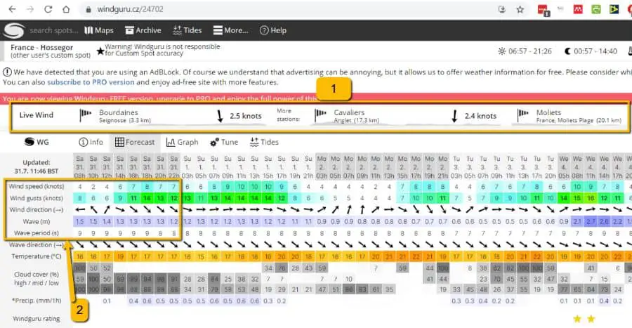The width and height of the screenshot is (632, 328).
Task: Click the address bar showing windguru.cz/24702
Action: 130,9
